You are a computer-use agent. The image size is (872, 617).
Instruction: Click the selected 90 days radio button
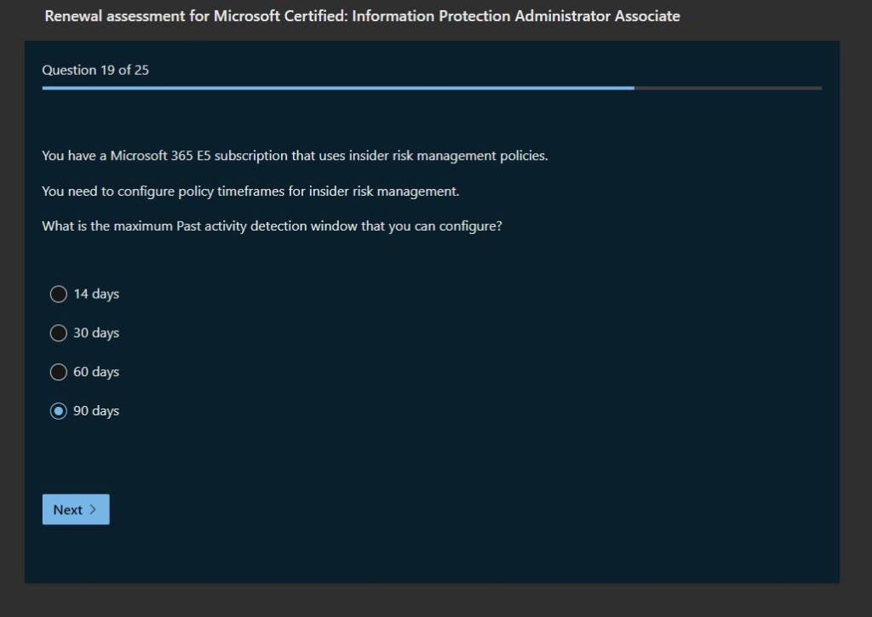pyautogui.click(x=59, y=411)
